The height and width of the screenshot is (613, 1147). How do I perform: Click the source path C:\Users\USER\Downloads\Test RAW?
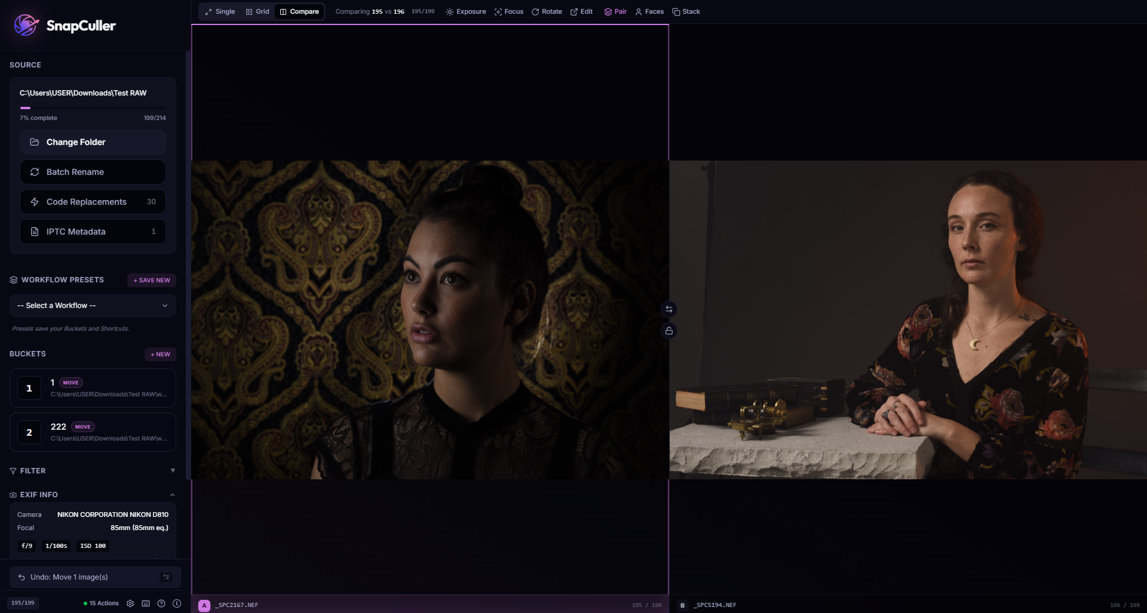tap(83, 93)
